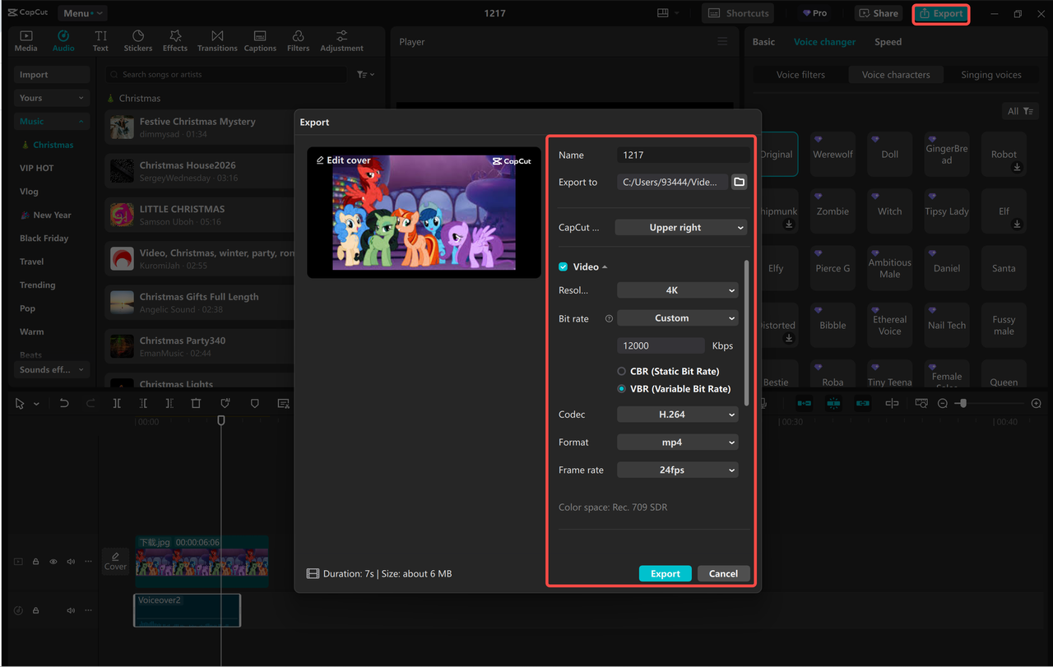The height and width of the screenshot is (667, 1053).
Task: Switch to the Voice characters tab
Action: point(895,74)
